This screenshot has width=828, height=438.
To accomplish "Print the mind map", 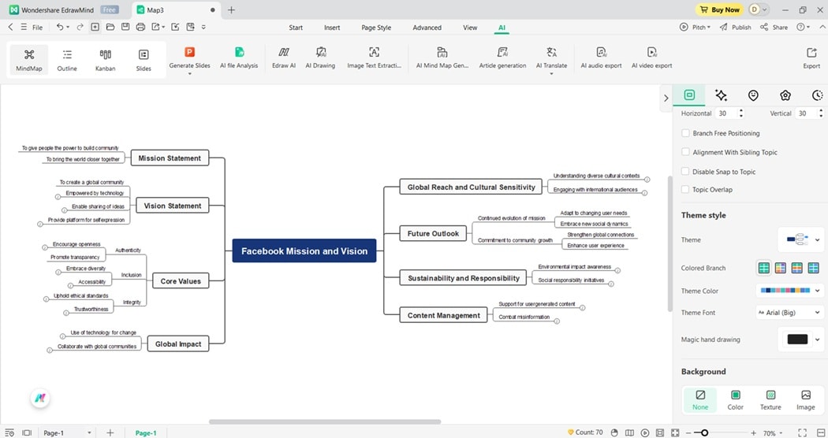I will [x=140, y=27].
